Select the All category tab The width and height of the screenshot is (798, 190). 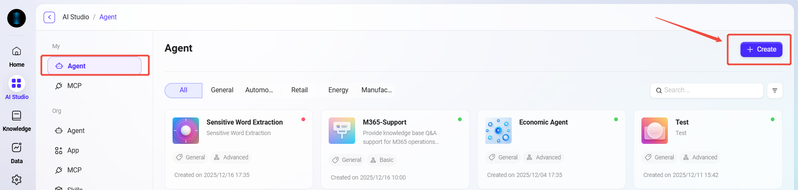point(183,90)
